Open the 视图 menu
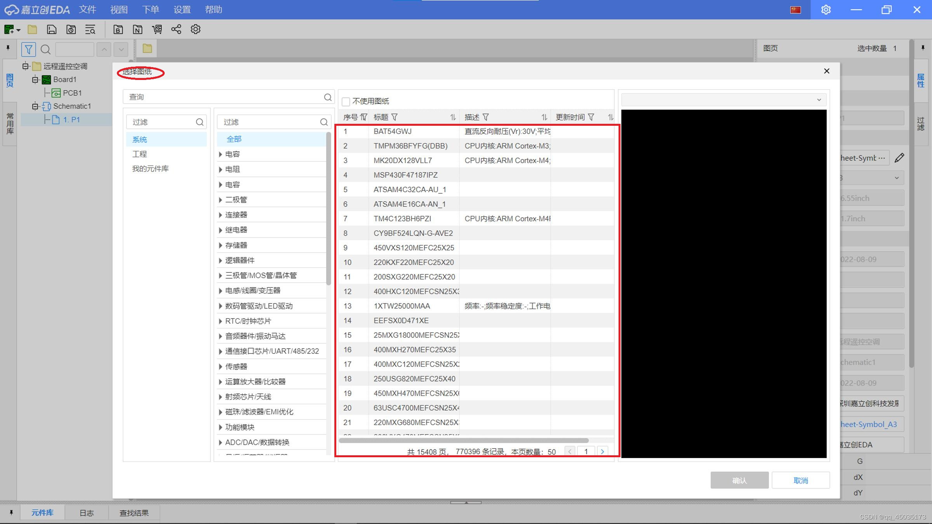Image resolution: width=932 pixels, height=524 pixels. pyautogui.click(x=119, y=10)
